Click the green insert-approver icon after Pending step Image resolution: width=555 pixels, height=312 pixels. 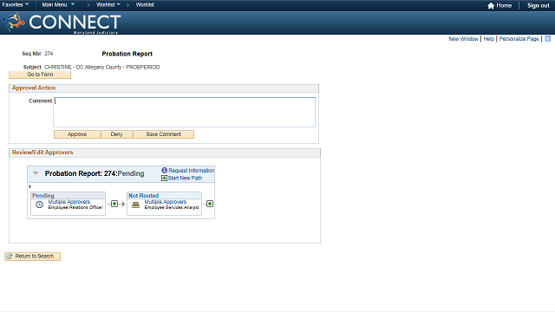(x=114, y=204)
